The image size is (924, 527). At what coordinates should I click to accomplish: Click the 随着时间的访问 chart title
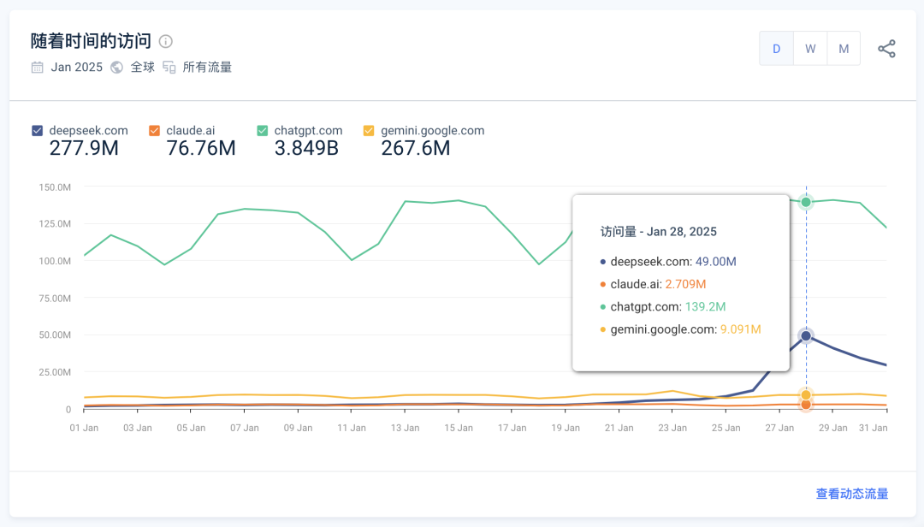[92, 41]
